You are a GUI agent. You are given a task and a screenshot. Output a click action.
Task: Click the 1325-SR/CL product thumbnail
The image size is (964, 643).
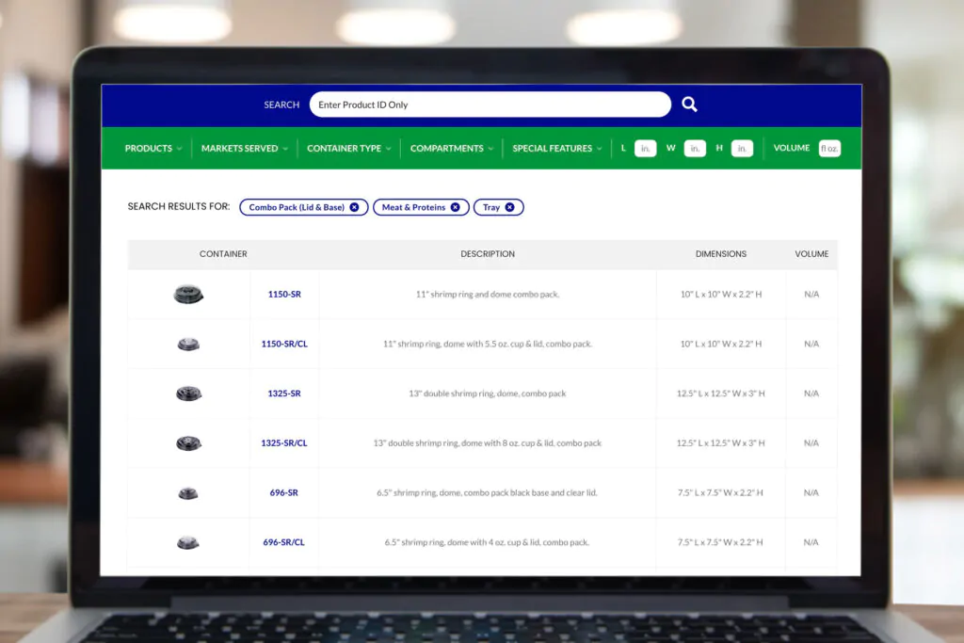[x=188, y=443]
